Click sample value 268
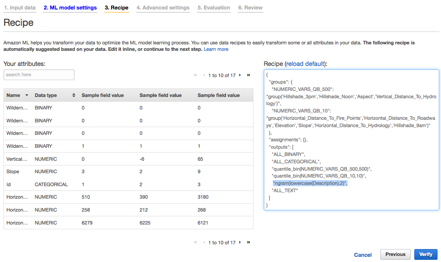This screenshot has width=441, height=262. [x=201, y=210]
